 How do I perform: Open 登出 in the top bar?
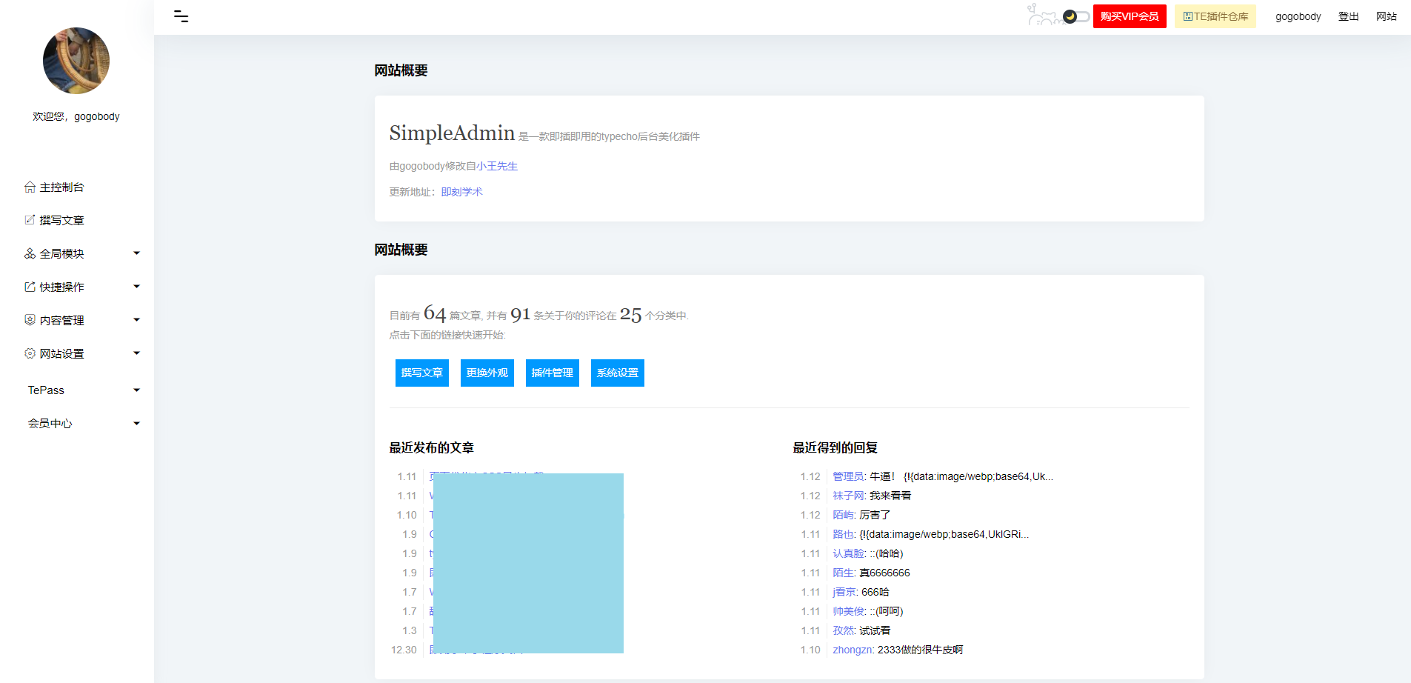coord(1348,16)
